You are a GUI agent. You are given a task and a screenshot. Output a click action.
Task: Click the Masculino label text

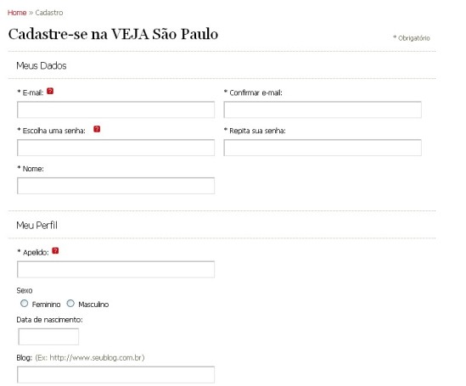pyautogui.click(x=93, y=305)
